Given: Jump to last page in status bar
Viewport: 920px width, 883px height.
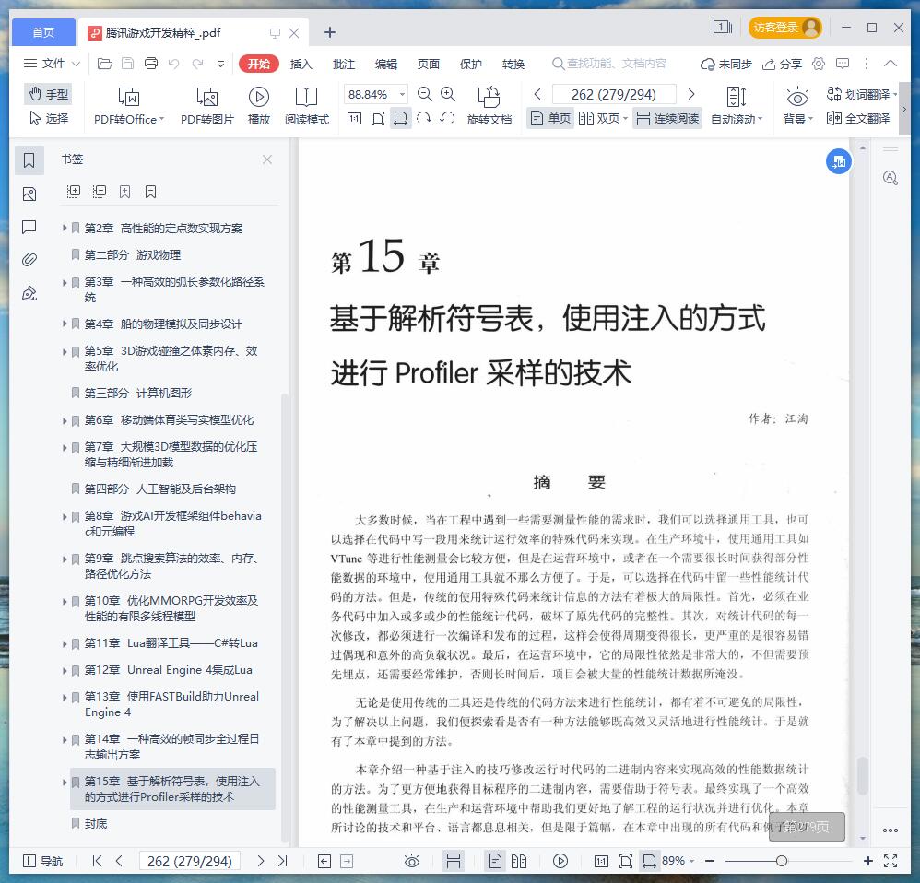Looking at the screenshot, I should tap(283, 861).
